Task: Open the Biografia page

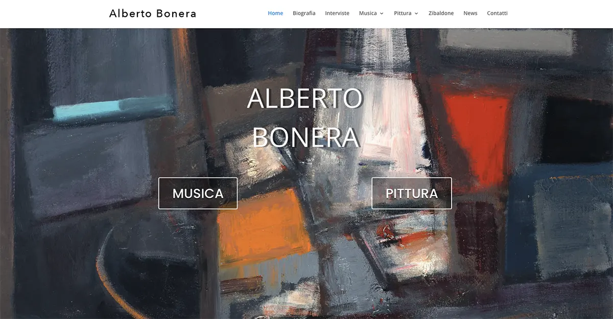Action: click(304, 13)
